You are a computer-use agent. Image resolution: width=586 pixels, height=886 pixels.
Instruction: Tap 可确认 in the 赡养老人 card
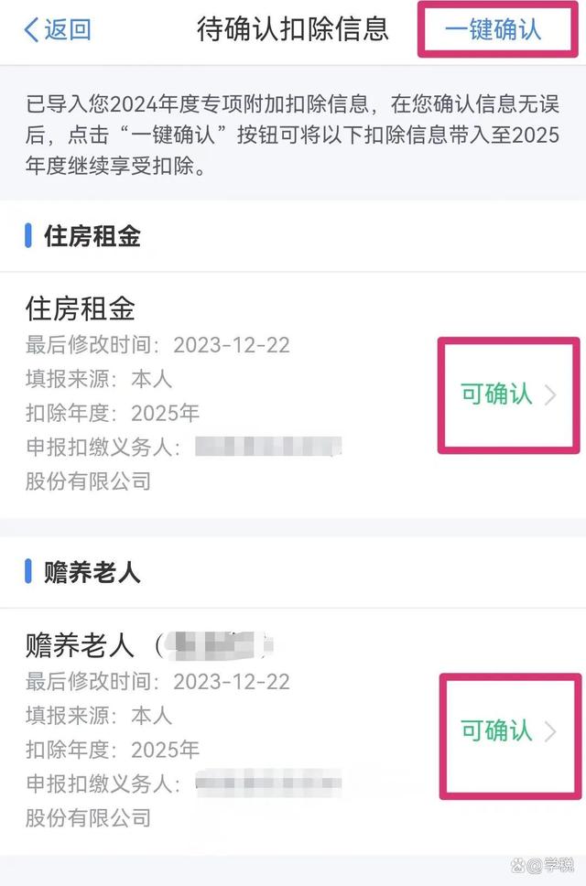pos(496,730)
